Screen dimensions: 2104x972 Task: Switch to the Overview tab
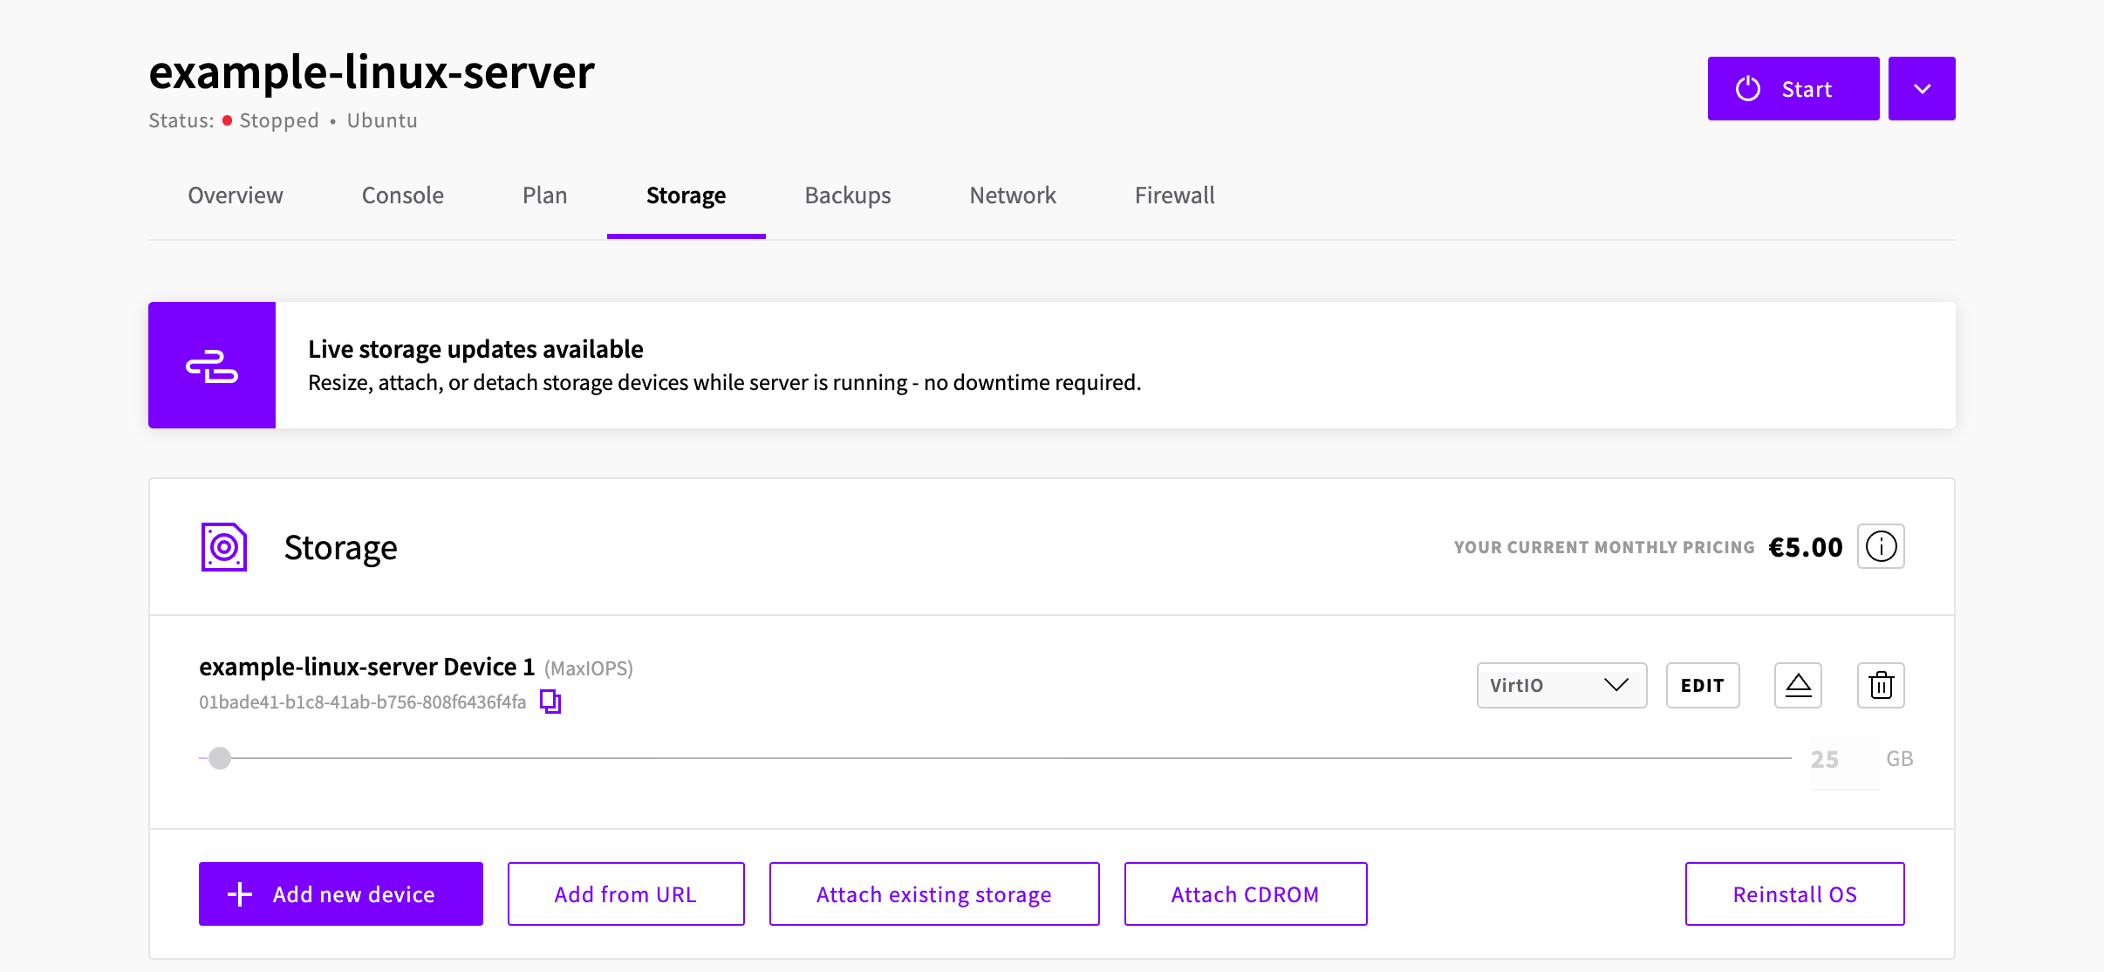coord(236,195)
